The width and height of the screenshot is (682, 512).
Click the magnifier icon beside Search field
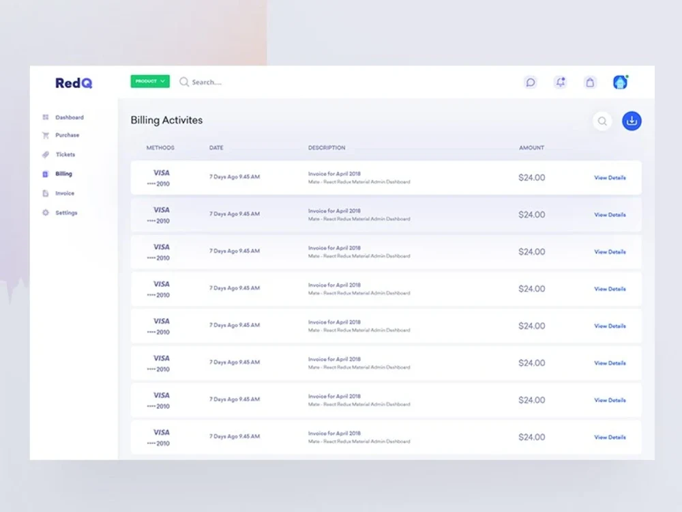(184, 82)
